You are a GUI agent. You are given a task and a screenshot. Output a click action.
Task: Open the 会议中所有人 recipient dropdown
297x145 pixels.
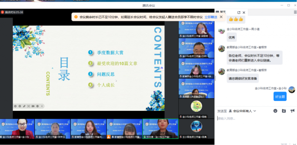click(242, 111)
